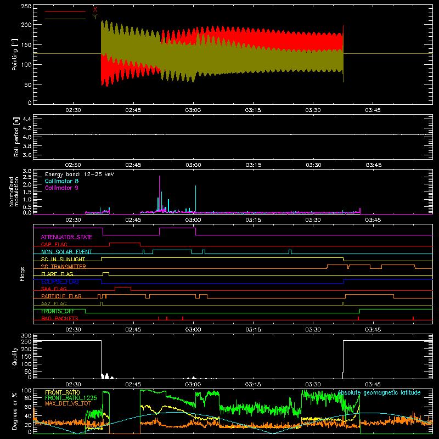
Task: Click the raised SAA_FLAG pulse segment
Action: (x=123, y=287)
